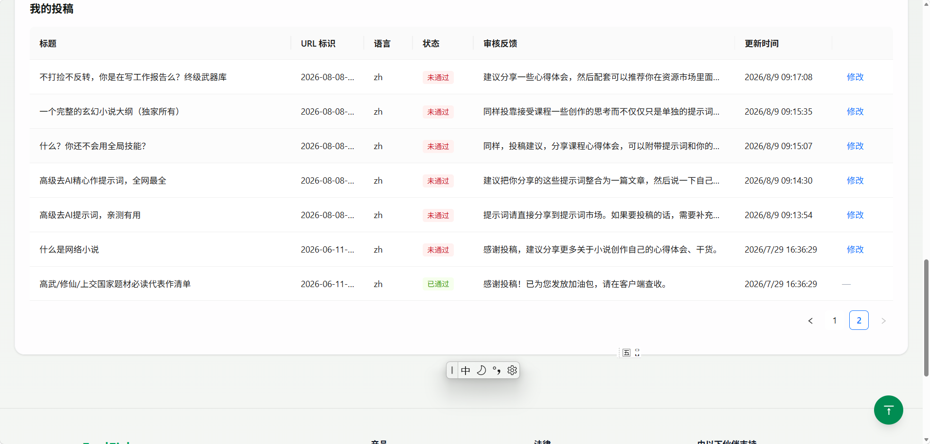The height and width of the screenshot is (444, 930).
Task: Click feedback 建议分享一些心得体会…
Action: tap(601, 77)
